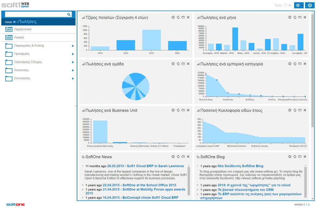Open the Παραστατικά menu item
This screenshot has width=316, height=208.
tap(38, 29)
